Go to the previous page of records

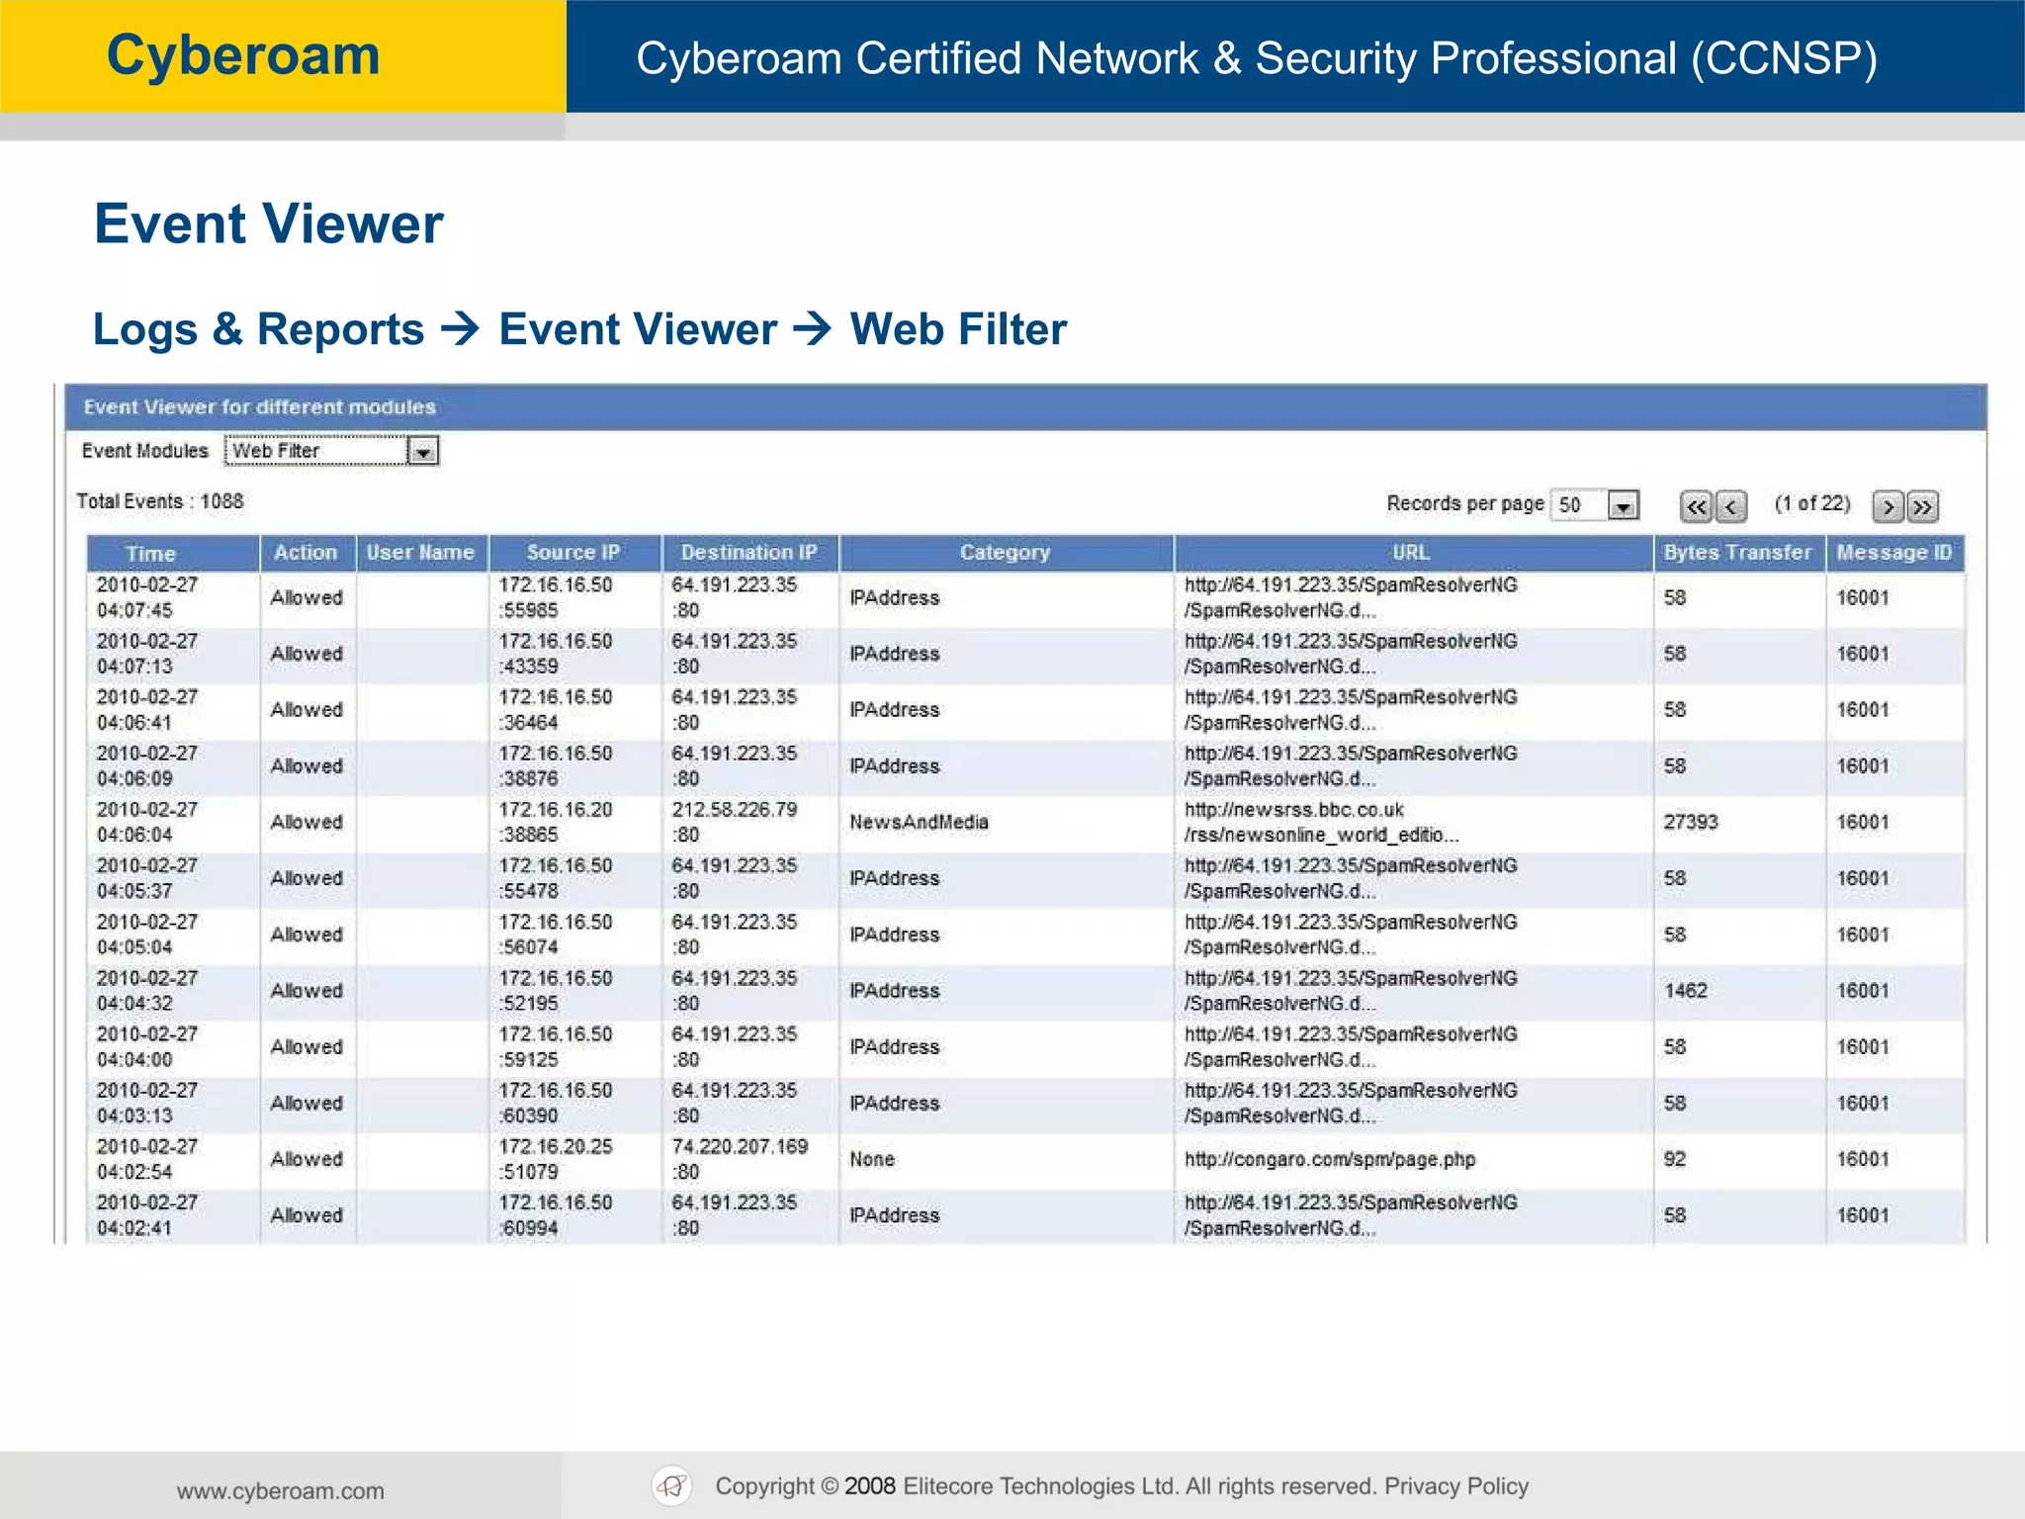(x=1731, y=506)
